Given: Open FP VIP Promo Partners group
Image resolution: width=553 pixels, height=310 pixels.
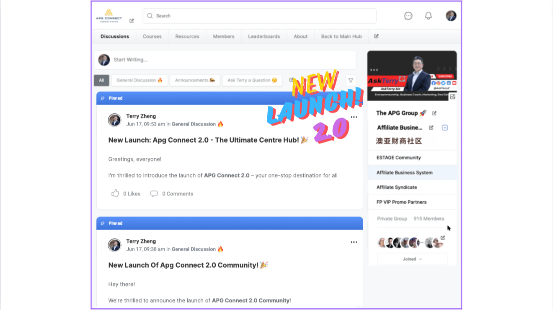Looking at the screenshot, I should (x=412, y=202).
